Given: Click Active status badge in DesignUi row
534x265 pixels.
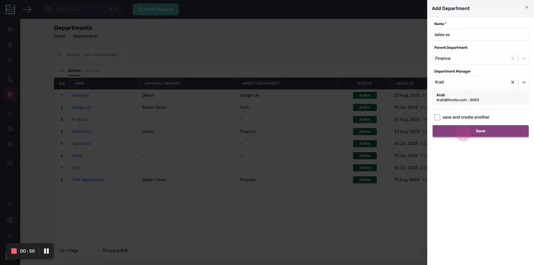Looking at the screenshot, I should [365, 95].
